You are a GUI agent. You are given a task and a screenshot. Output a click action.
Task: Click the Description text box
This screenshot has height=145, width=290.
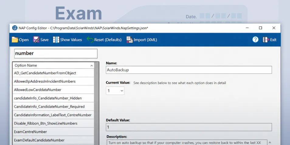pos(187,142)
